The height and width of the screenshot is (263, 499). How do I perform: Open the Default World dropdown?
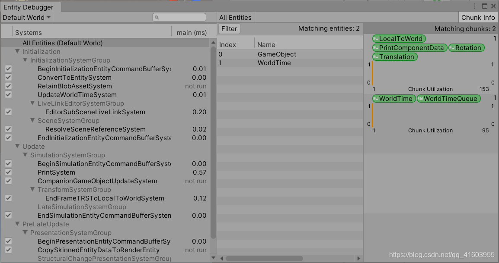pyautogui.click(x=25, y=17)
